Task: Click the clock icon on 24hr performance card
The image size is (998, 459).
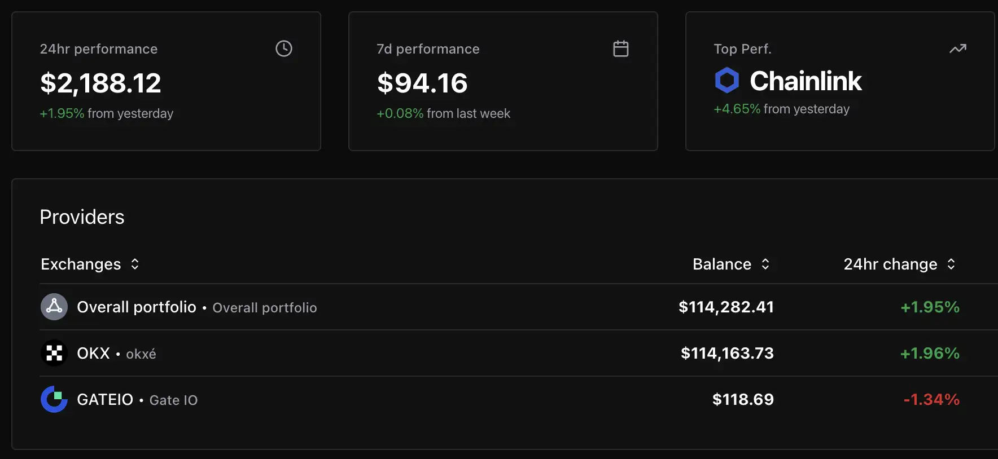Action: click(x=284, y=48)
